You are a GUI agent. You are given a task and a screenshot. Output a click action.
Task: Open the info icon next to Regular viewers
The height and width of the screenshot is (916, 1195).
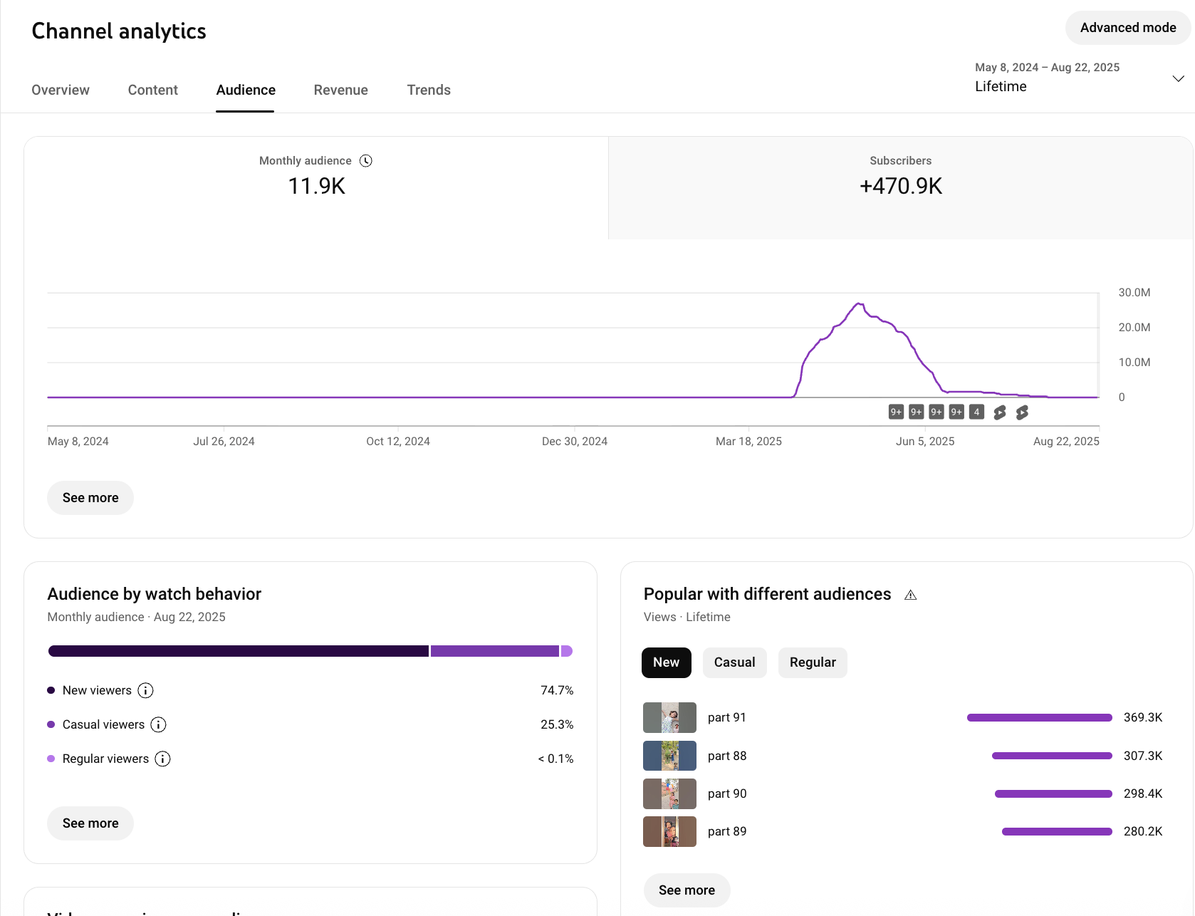(x=162, y=759)
